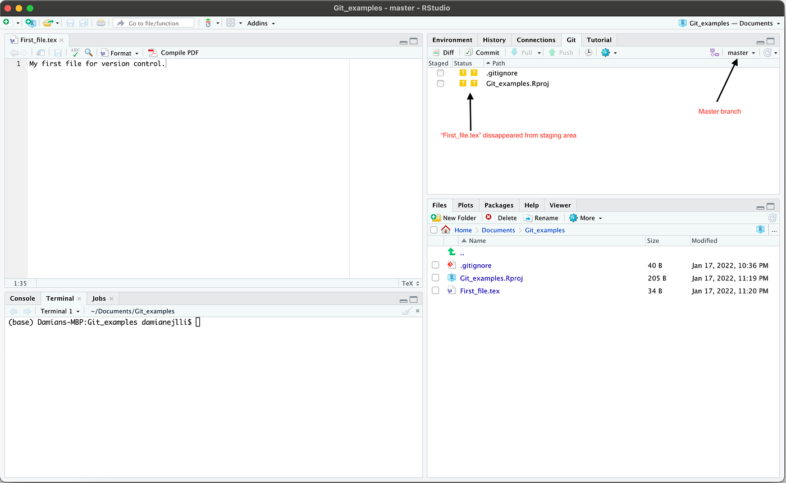Clear the terminal with the broom icon
Screen dimensions: 786x483
[x=408, y=311]
